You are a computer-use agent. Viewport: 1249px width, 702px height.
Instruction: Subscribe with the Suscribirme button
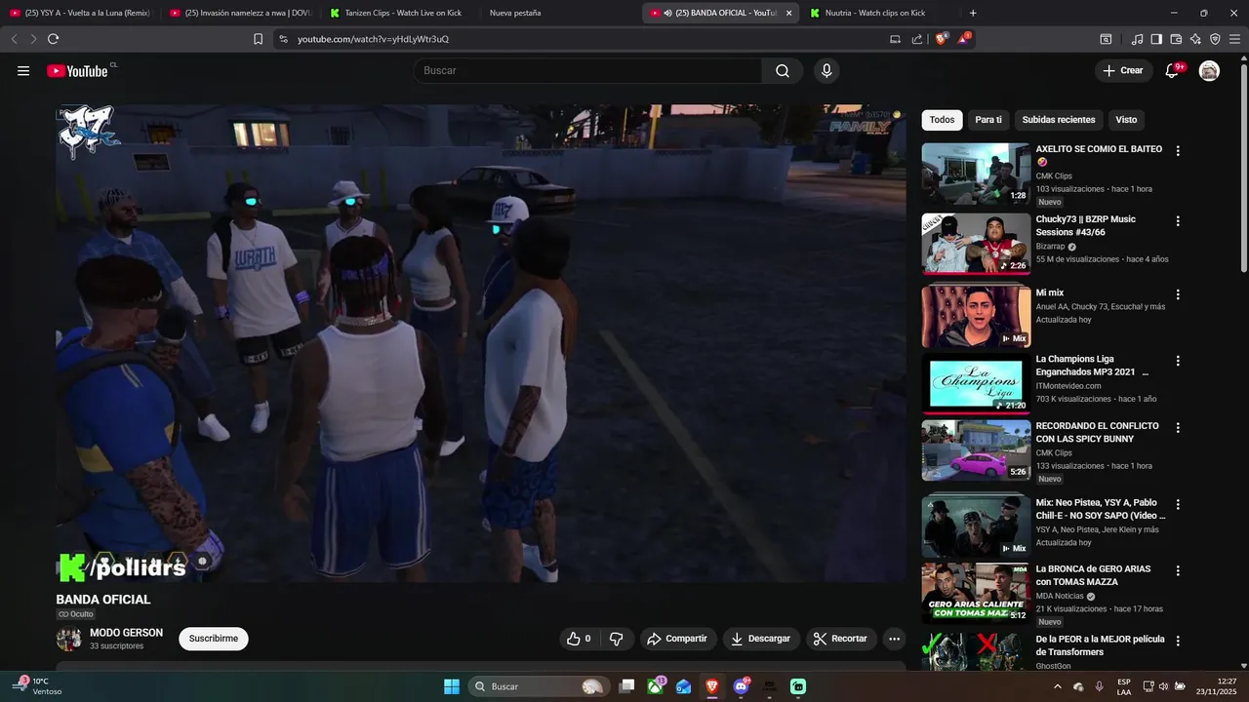point(213,639)
